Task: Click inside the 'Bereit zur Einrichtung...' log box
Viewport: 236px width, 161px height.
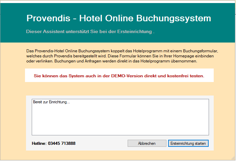Action: 120,117
